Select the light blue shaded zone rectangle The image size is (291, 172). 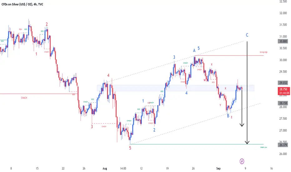coord(175,88)
